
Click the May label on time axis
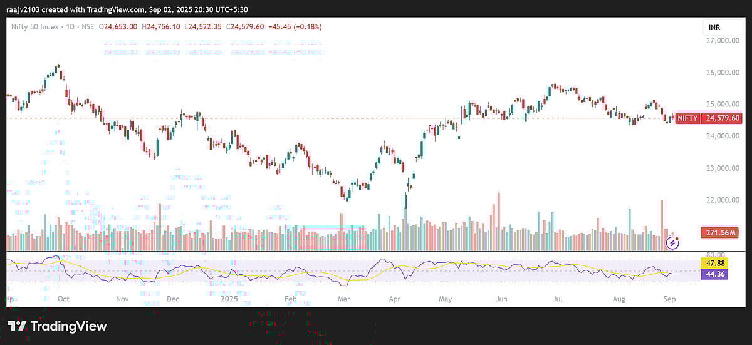coord(446,299)
